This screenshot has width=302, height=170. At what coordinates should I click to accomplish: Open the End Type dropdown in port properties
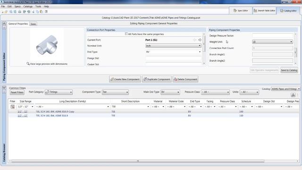[x=173, y=52]
